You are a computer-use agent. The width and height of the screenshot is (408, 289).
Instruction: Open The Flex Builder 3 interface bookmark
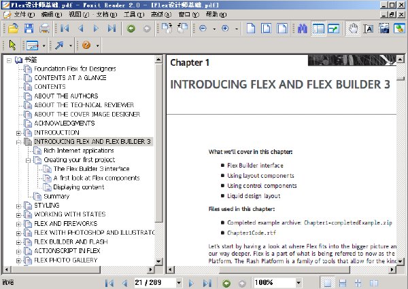pos(91,169)
